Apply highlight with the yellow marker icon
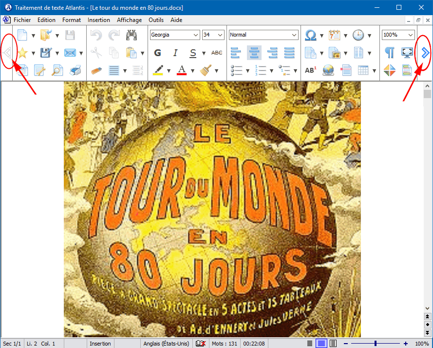This screenshot has height=348, width=433. (158, 70)
